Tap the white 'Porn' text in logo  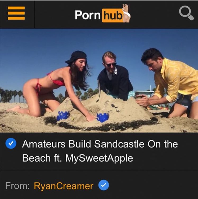click(x=88, y=15)
